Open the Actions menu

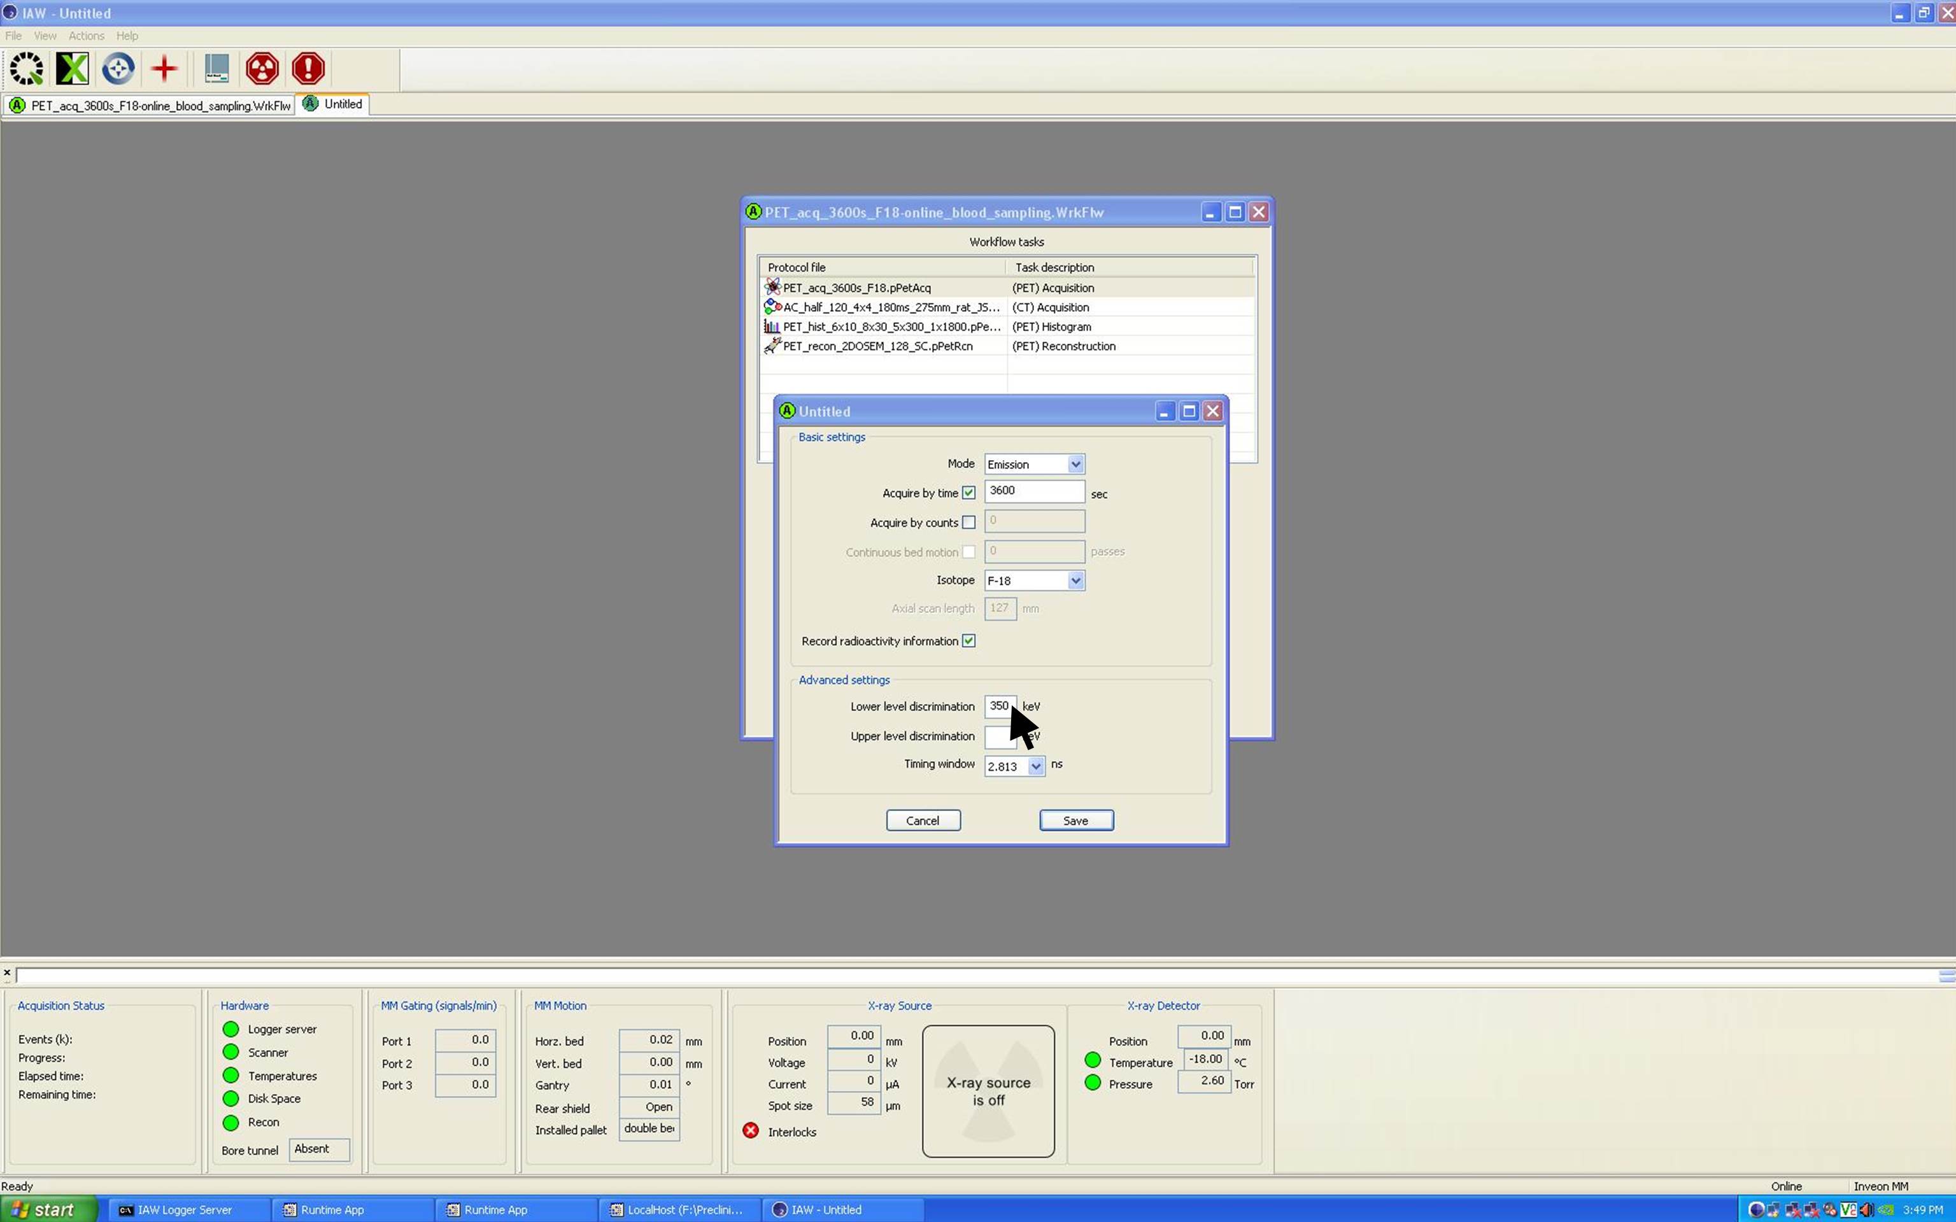click(x=86, y=36)
